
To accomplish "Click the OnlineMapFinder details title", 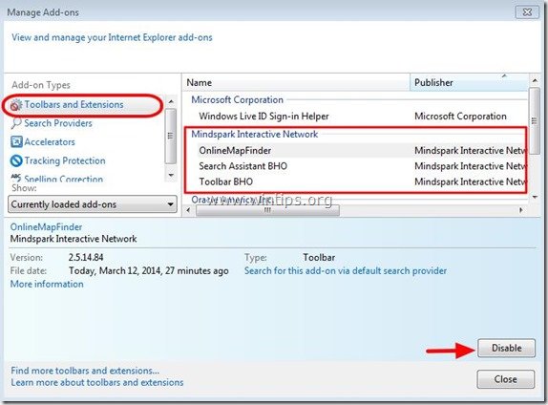I will tap(46, 227).
